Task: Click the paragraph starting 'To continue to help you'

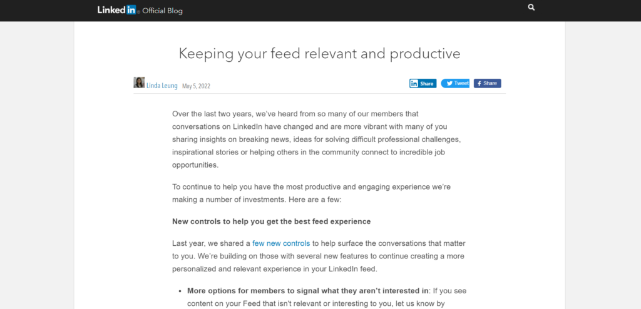Action: coord(312,193)
